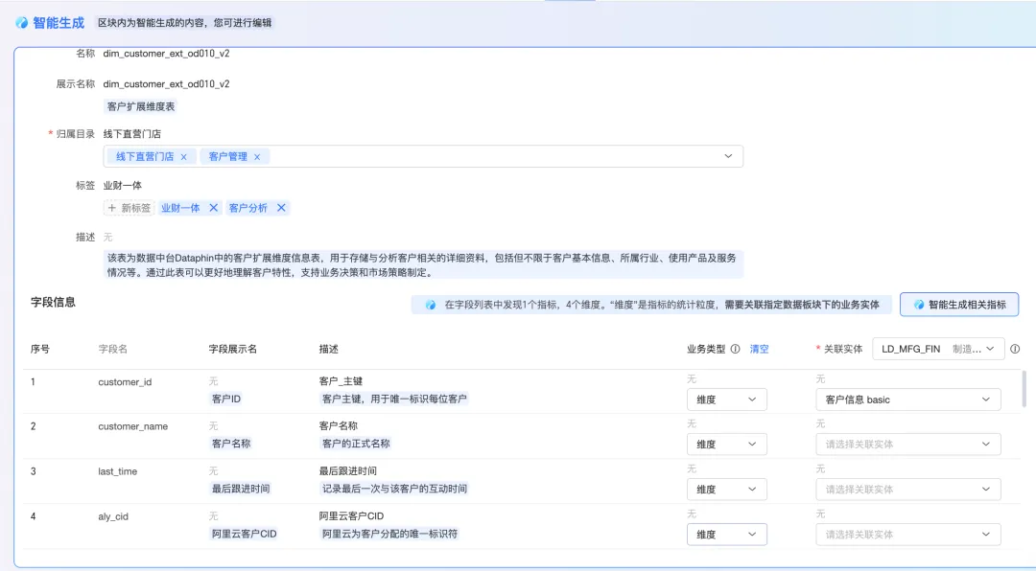1036x571 pixels.
Task: Remove the 客户管理 directory tag
Action: click(257, 157)
